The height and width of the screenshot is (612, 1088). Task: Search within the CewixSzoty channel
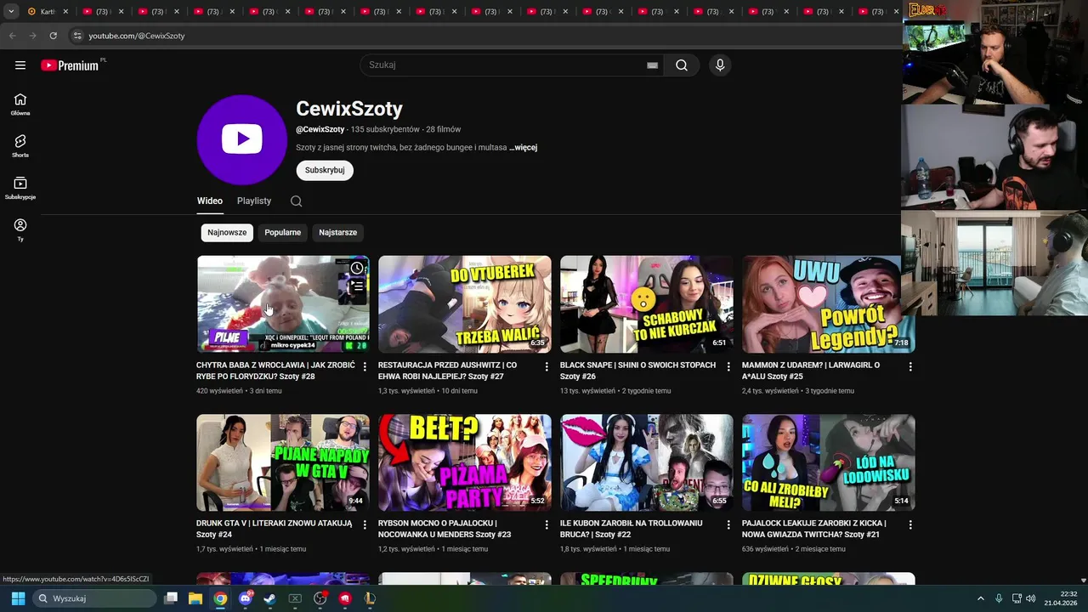click(x=296, y=201)
